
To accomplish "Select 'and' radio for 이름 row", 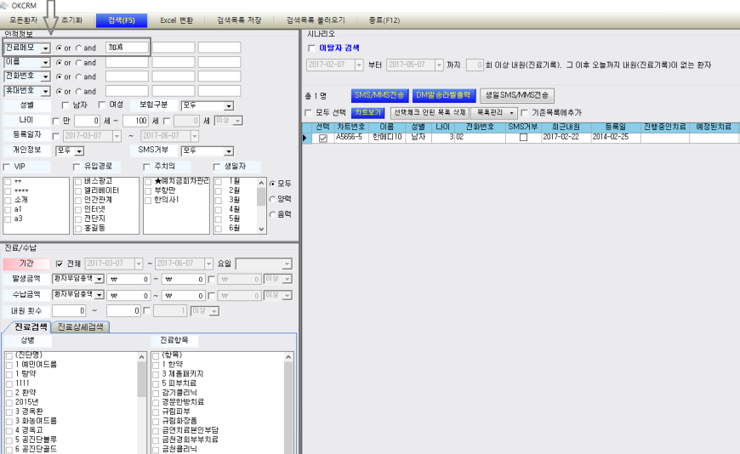I will [x=79, y=62].
